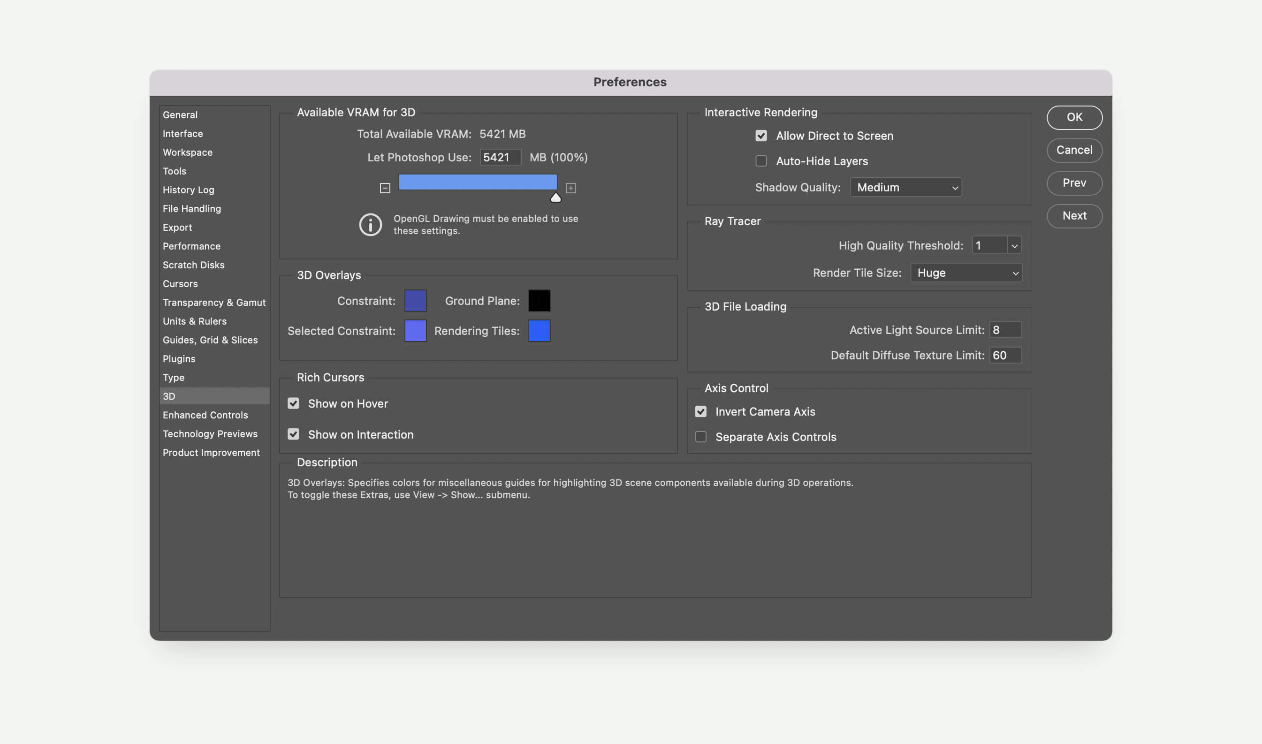
Task: Click the Ground Plane color swatch
Action: pyautogui.click(x=540, y=301)
